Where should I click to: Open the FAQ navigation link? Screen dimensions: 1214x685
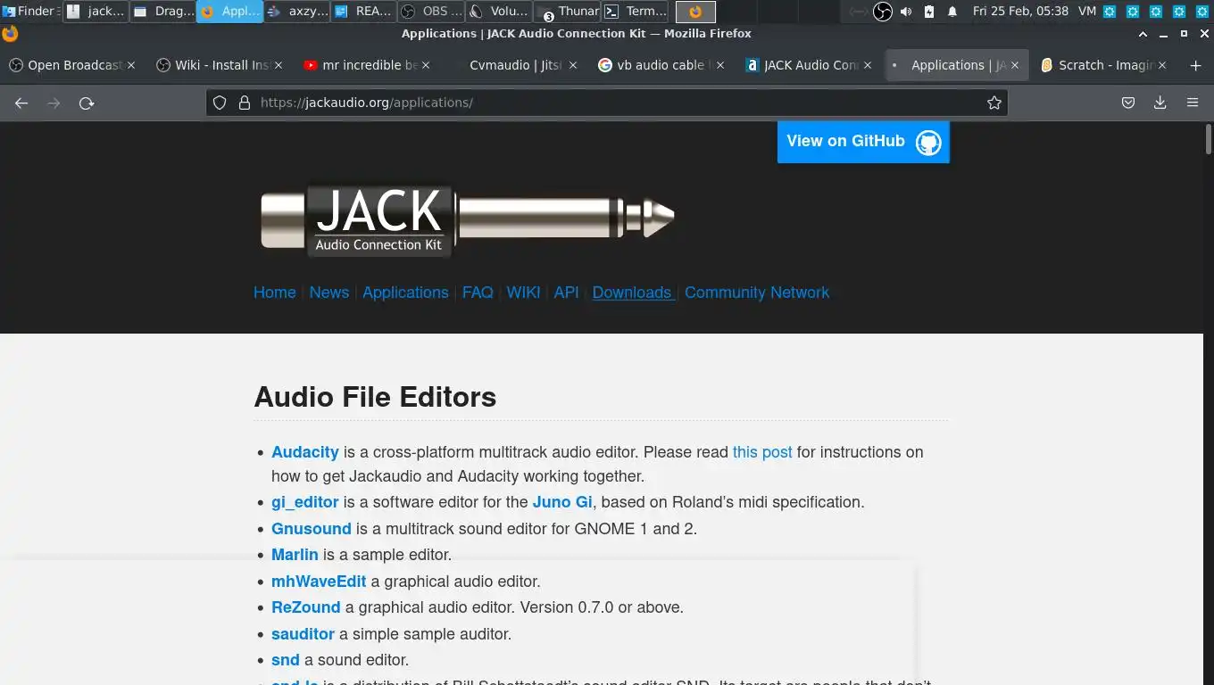pos(478,293)
